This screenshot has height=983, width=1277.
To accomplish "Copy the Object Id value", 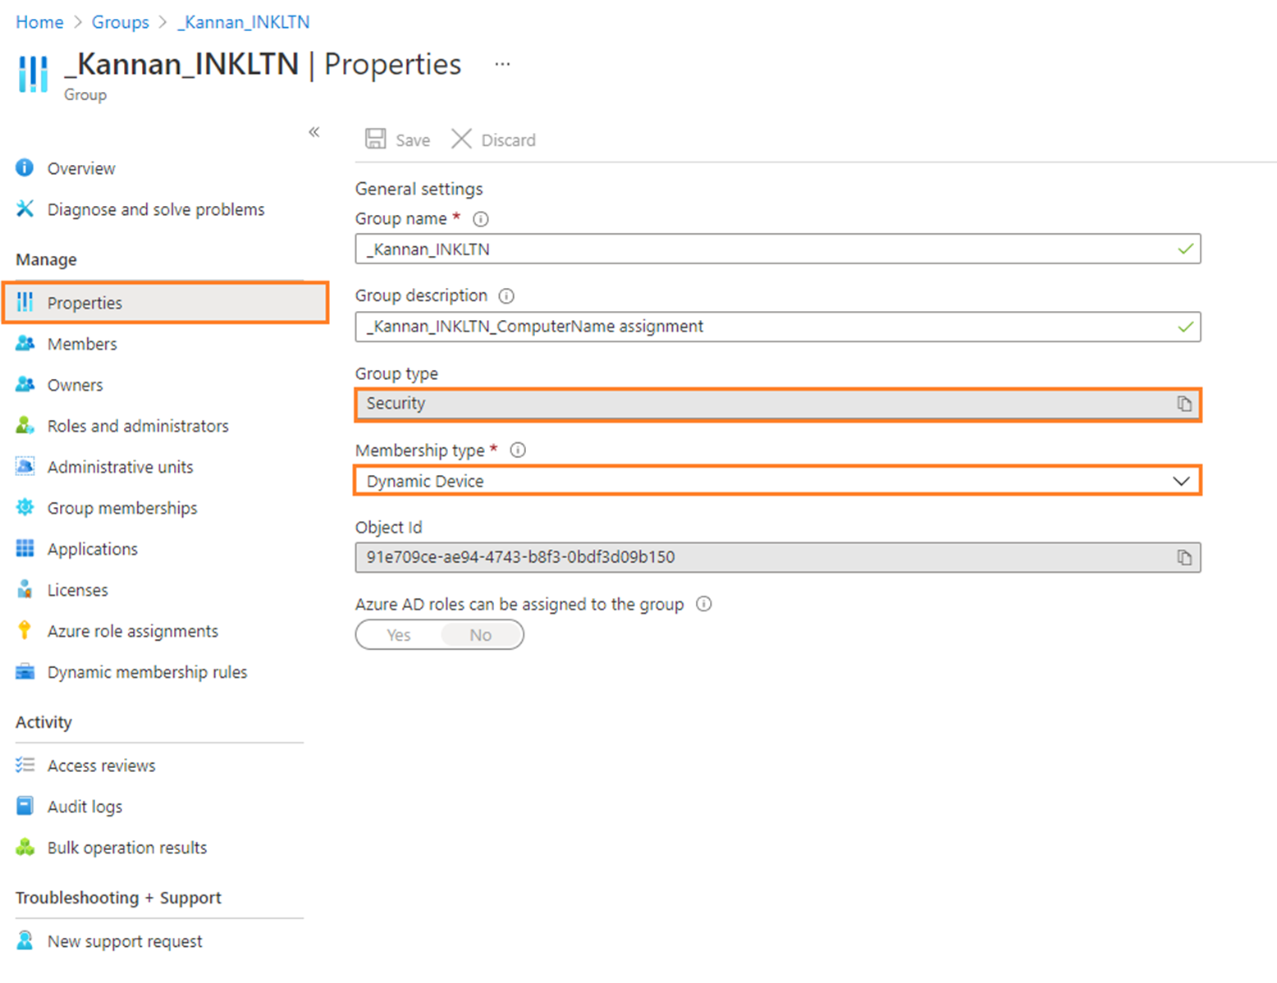I will [x=1184, y=557].
